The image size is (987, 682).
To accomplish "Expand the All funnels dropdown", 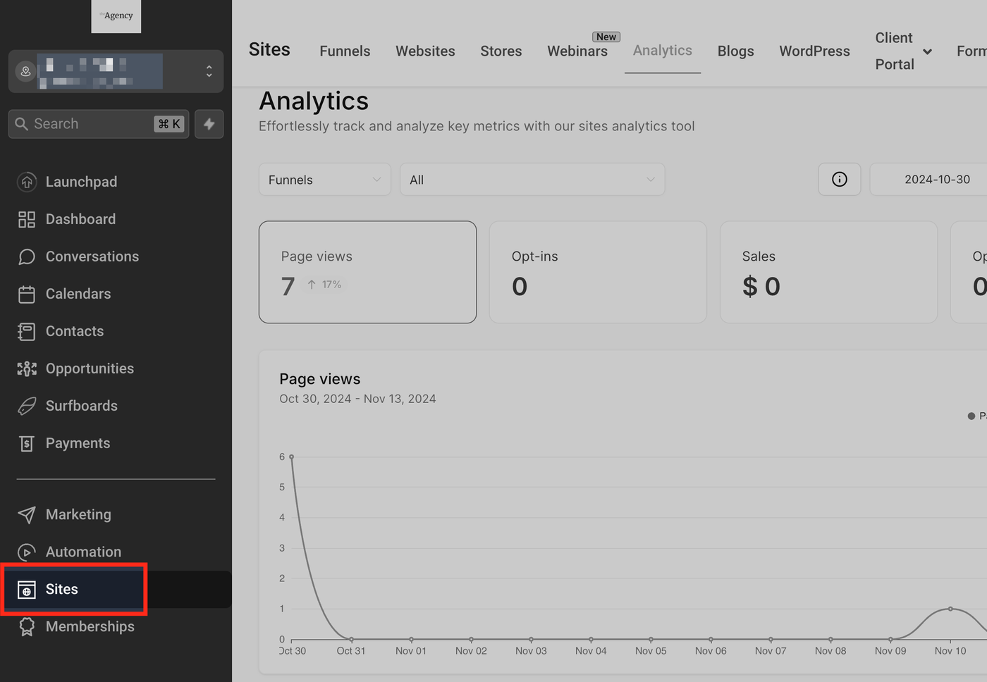I will [x=532, y=180].
